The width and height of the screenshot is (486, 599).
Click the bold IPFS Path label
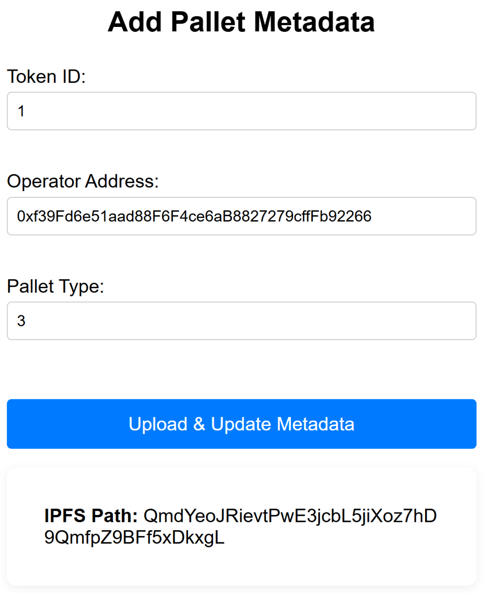[x=91, y=516]
